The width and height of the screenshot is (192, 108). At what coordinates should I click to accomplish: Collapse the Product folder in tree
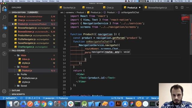pyautogui.click(x=15, y=67)
